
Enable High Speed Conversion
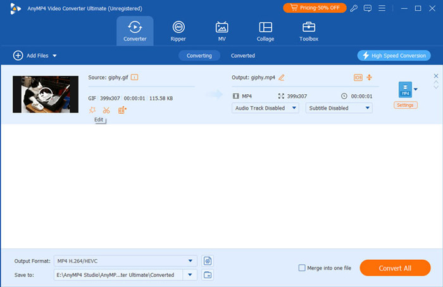(x=394, y=56)
